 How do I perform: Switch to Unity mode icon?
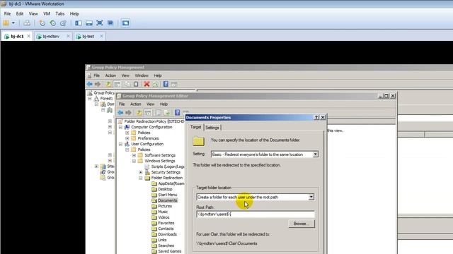tap(110, 23)
